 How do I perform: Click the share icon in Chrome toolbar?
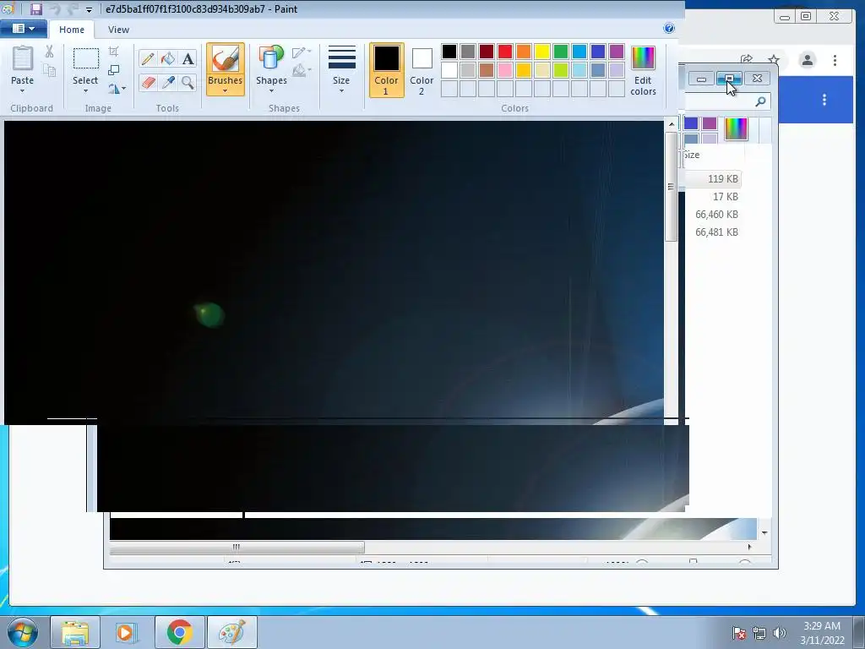[x=747, y=60]
